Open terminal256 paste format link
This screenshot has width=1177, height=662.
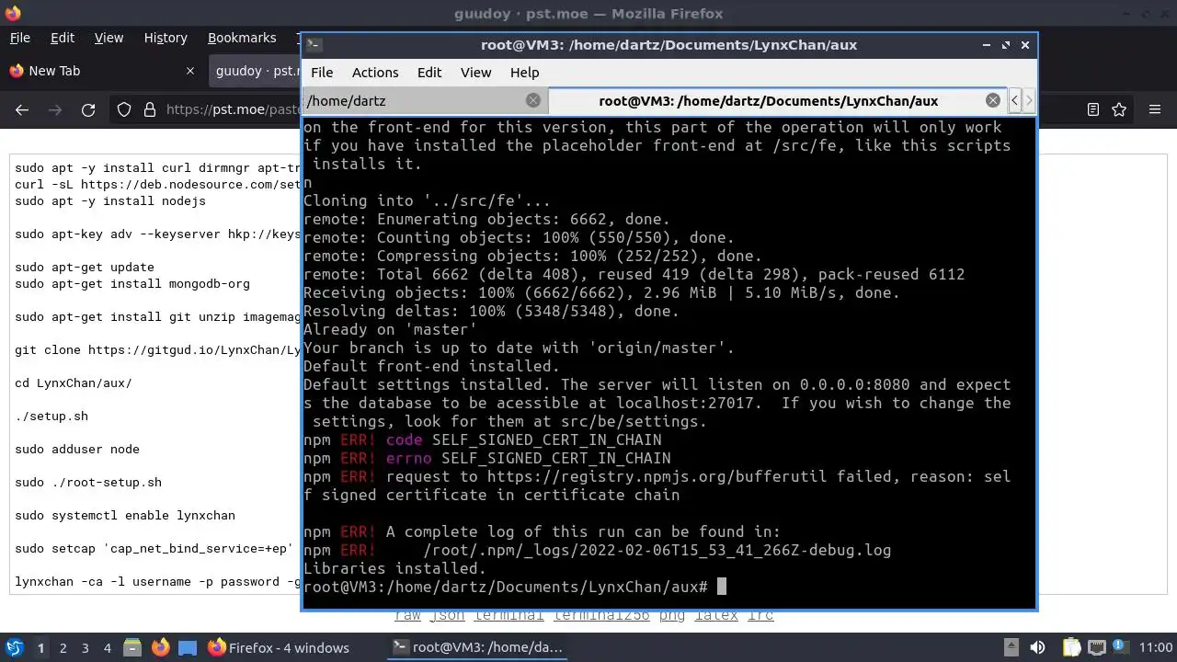pos(602,615)
